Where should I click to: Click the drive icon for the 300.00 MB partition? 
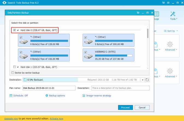[x=88, y=42]
